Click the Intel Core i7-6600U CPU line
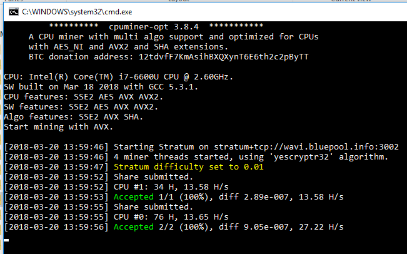407x254 pixels. (x=118, y=77)
